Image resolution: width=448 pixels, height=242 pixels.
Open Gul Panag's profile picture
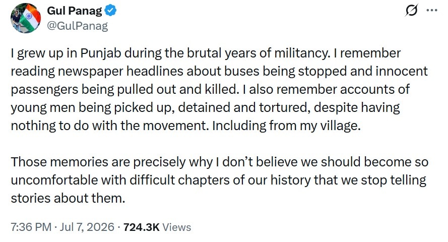pyautogui.click(x=26, y=18)
